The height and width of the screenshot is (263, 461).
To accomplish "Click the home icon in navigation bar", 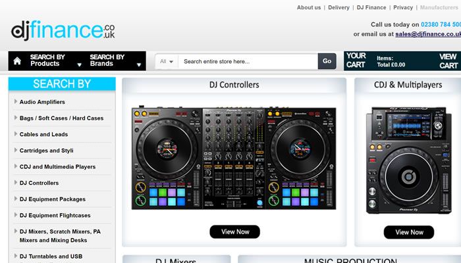I will click(17, 61).
